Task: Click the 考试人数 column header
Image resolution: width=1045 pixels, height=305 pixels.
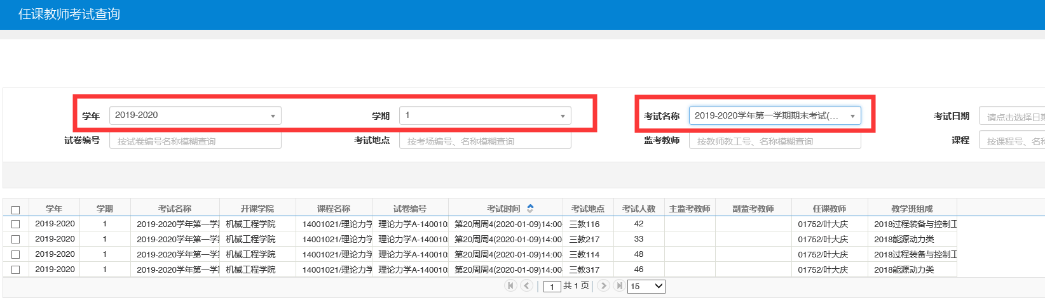Action: coord(639,209)
